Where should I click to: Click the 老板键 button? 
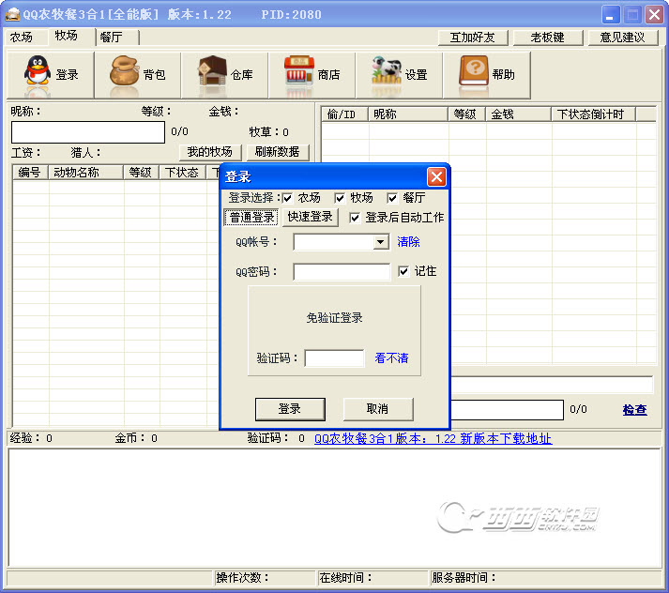pos(547,38)
